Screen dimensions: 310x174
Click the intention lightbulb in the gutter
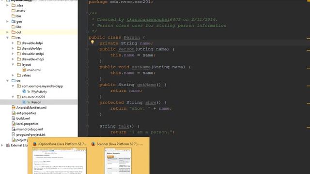coord(93,42)
